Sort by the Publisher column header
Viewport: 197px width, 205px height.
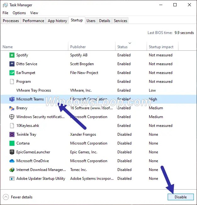click(92, 47)
